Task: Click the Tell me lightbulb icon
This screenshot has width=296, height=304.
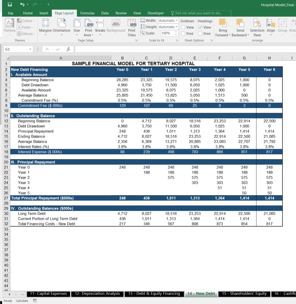Action: coord(172,13)
